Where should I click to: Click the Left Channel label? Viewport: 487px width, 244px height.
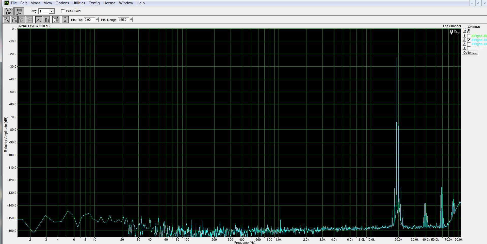452,26
